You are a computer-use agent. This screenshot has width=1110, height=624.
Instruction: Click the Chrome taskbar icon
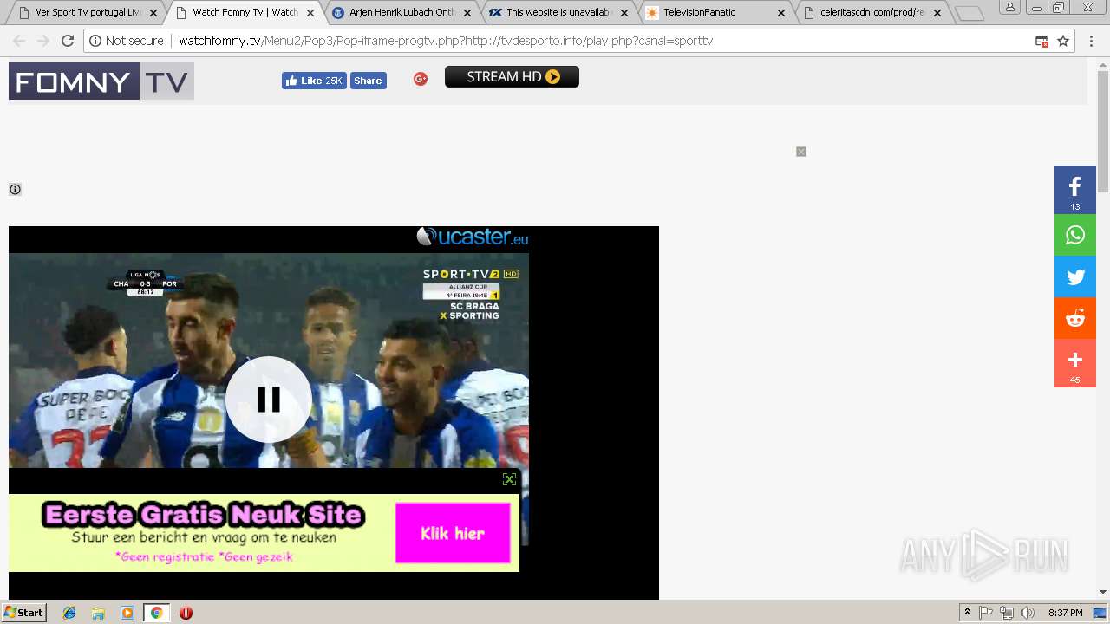tap(156, 613)
